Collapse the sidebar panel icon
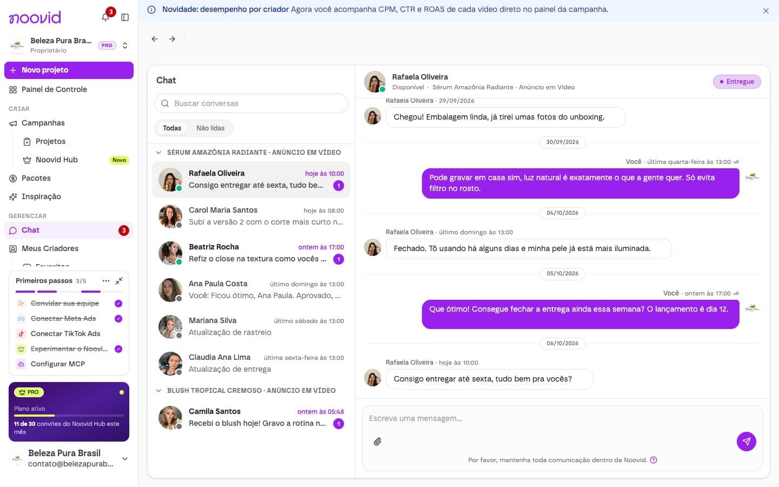 [125, 17]
